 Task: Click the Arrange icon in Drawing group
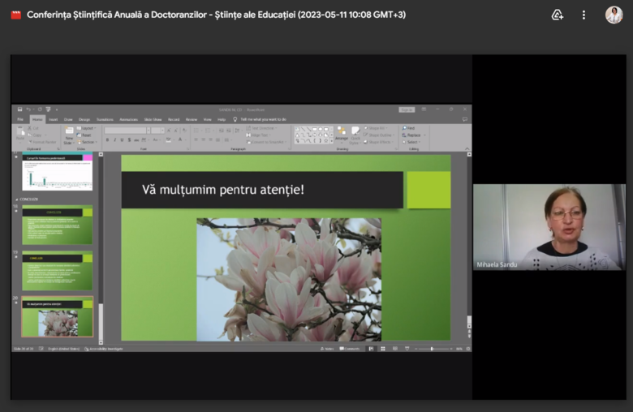(342, 133)
